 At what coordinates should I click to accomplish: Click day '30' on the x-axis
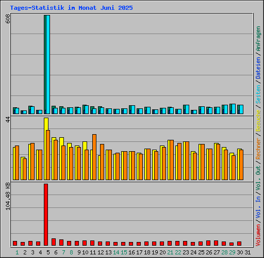[x=240, y=252]
